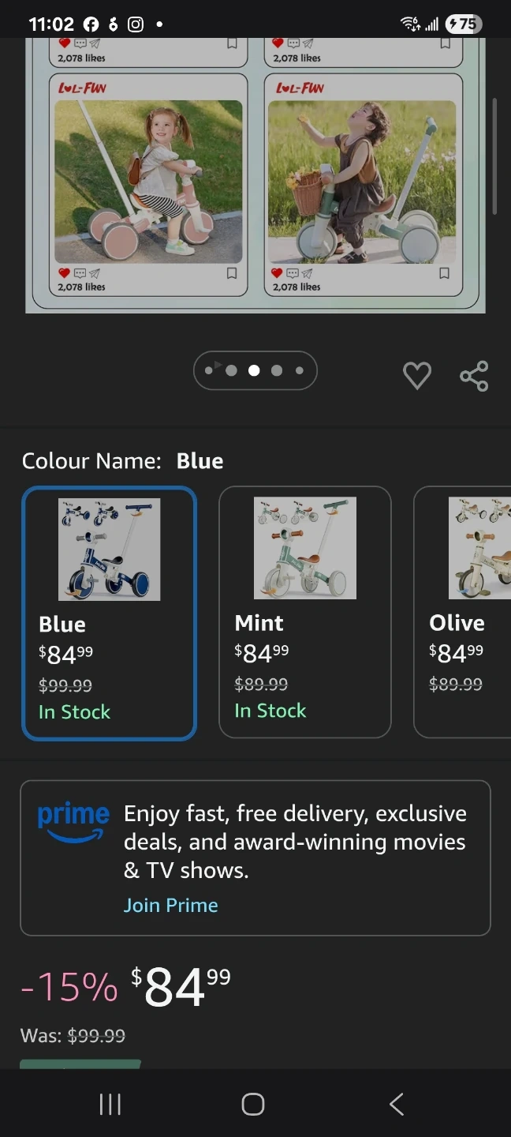Screen dimensions: 511x1137
Task: Select the Blue colour option
Action: click(x=109, y=613)
